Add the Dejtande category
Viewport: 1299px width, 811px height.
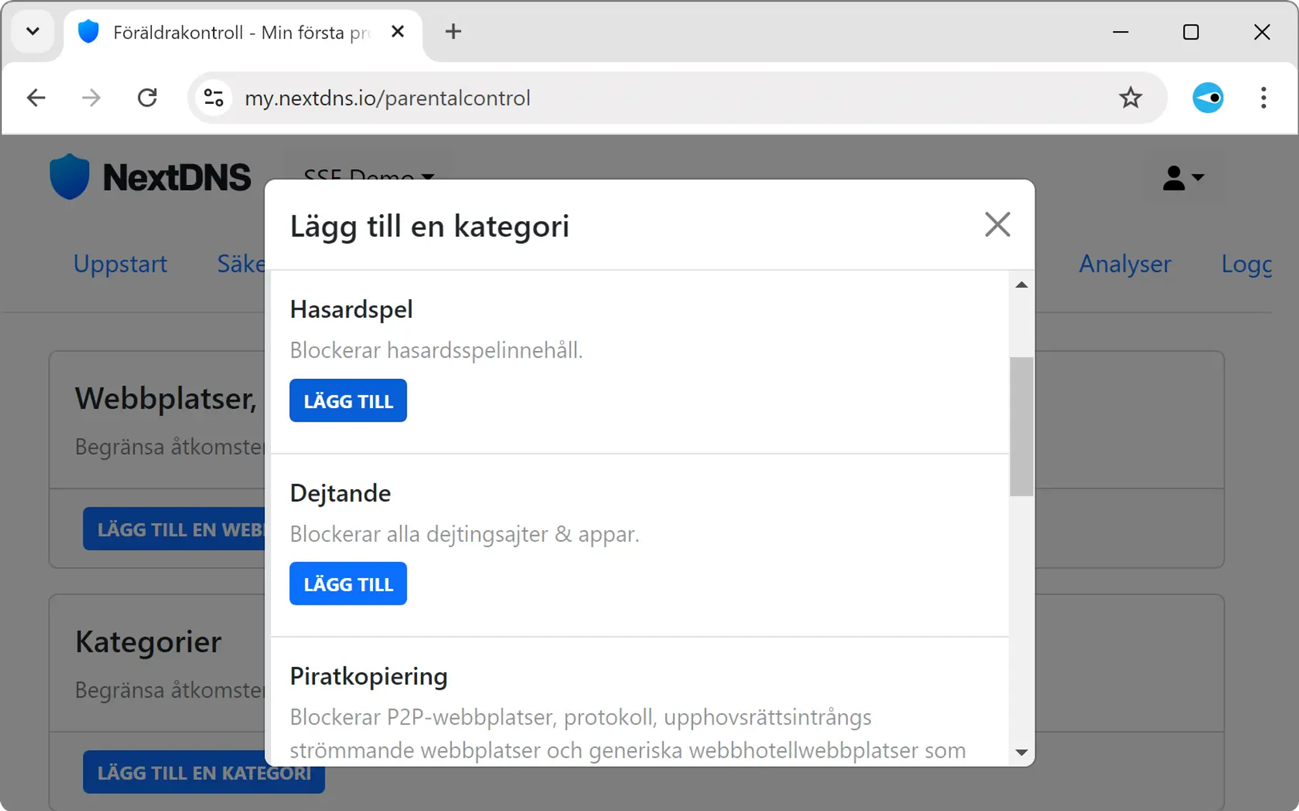[348, 584]
